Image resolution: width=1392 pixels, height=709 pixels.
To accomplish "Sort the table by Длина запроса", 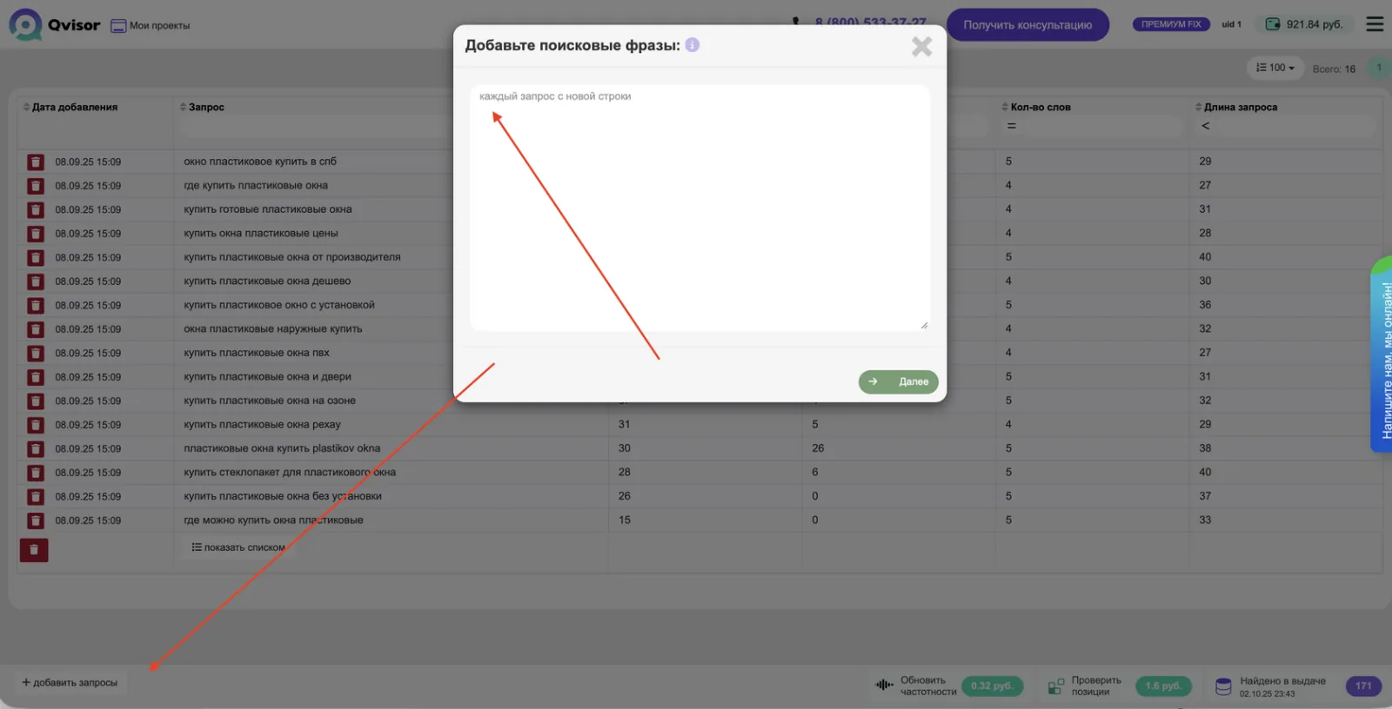I will point(1236,108).
